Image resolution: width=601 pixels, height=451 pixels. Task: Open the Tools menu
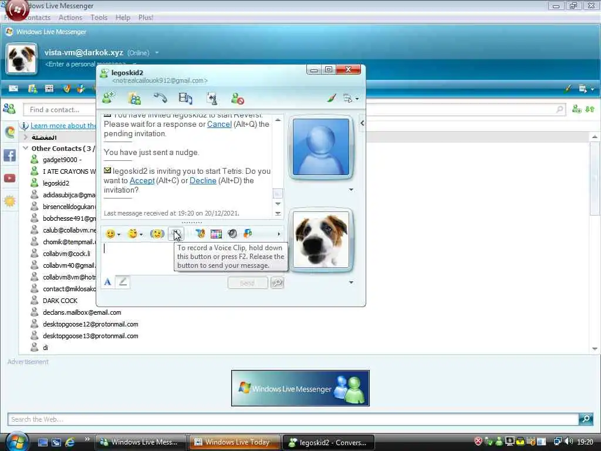coord(99,18)
